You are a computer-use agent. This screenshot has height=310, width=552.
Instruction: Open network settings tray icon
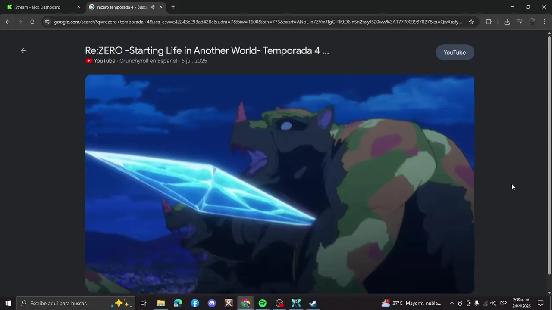click(x=486, y=303)
